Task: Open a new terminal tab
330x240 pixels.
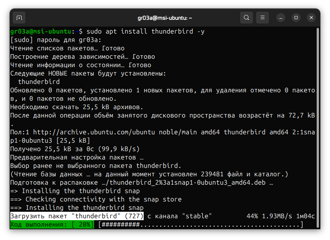Action: pyautogui.click(x=19, y=18)
